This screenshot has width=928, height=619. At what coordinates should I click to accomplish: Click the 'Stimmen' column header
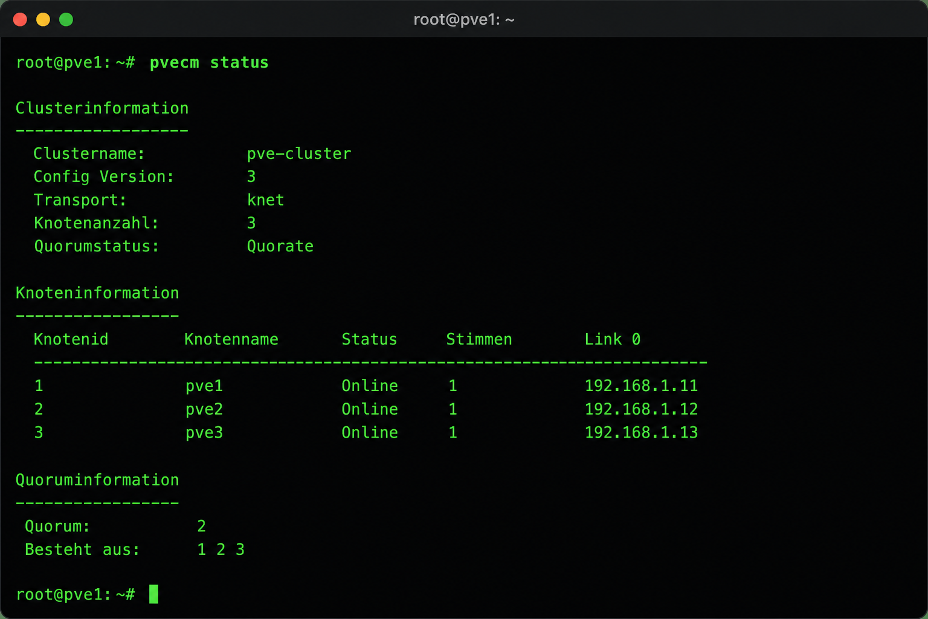click(479, 340)
